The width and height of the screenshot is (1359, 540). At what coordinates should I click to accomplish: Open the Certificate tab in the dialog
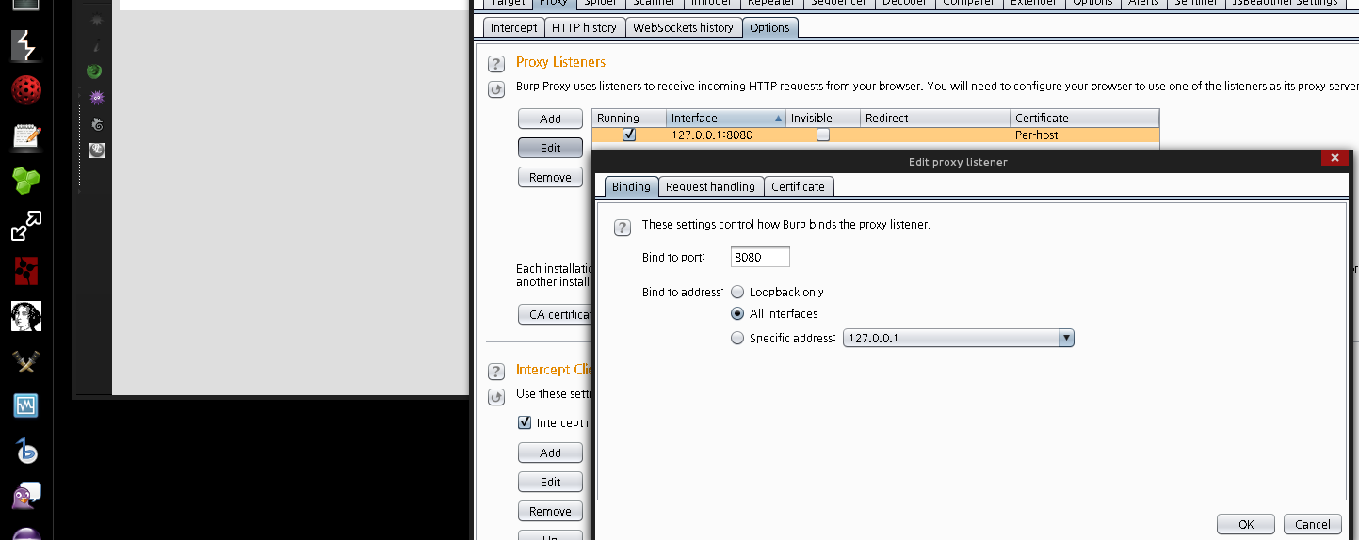pyautogui.click(x=798, y=186)
